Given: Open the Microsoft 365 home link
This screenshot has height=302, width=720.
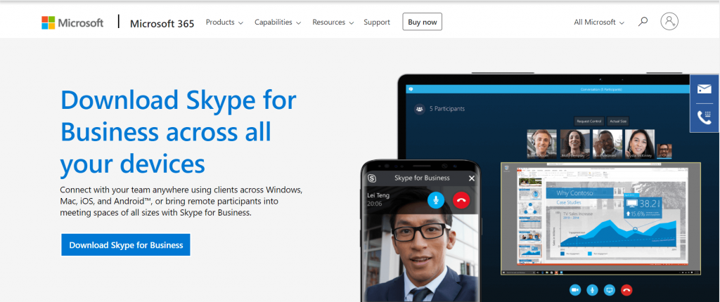Looking at the screenshot, I should pos(162,23).
